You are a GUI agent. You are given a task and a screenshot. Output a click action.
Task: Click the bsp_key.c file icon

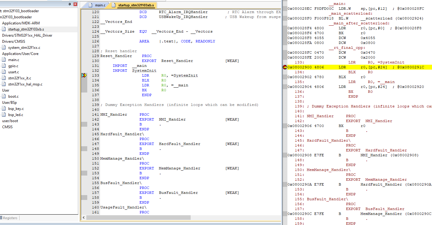coord(3,108)
